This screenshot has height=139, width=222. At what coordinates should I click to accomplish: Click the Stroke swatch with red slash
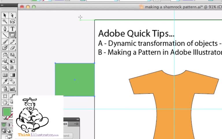click(x=10, y=117)
